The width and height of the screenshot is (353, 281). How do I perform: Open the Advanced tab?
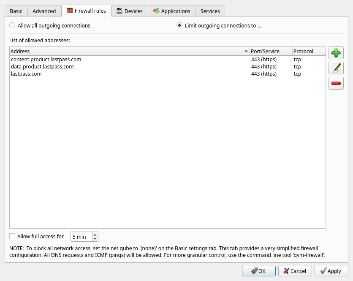click(44, 11)
